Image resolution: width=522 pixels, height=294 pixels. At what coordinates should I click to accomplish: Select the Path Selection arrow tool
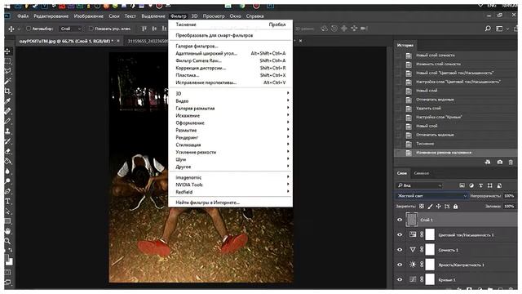tap(7, 212)
